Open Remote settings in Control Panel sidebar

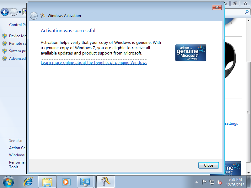click(18, 44)
